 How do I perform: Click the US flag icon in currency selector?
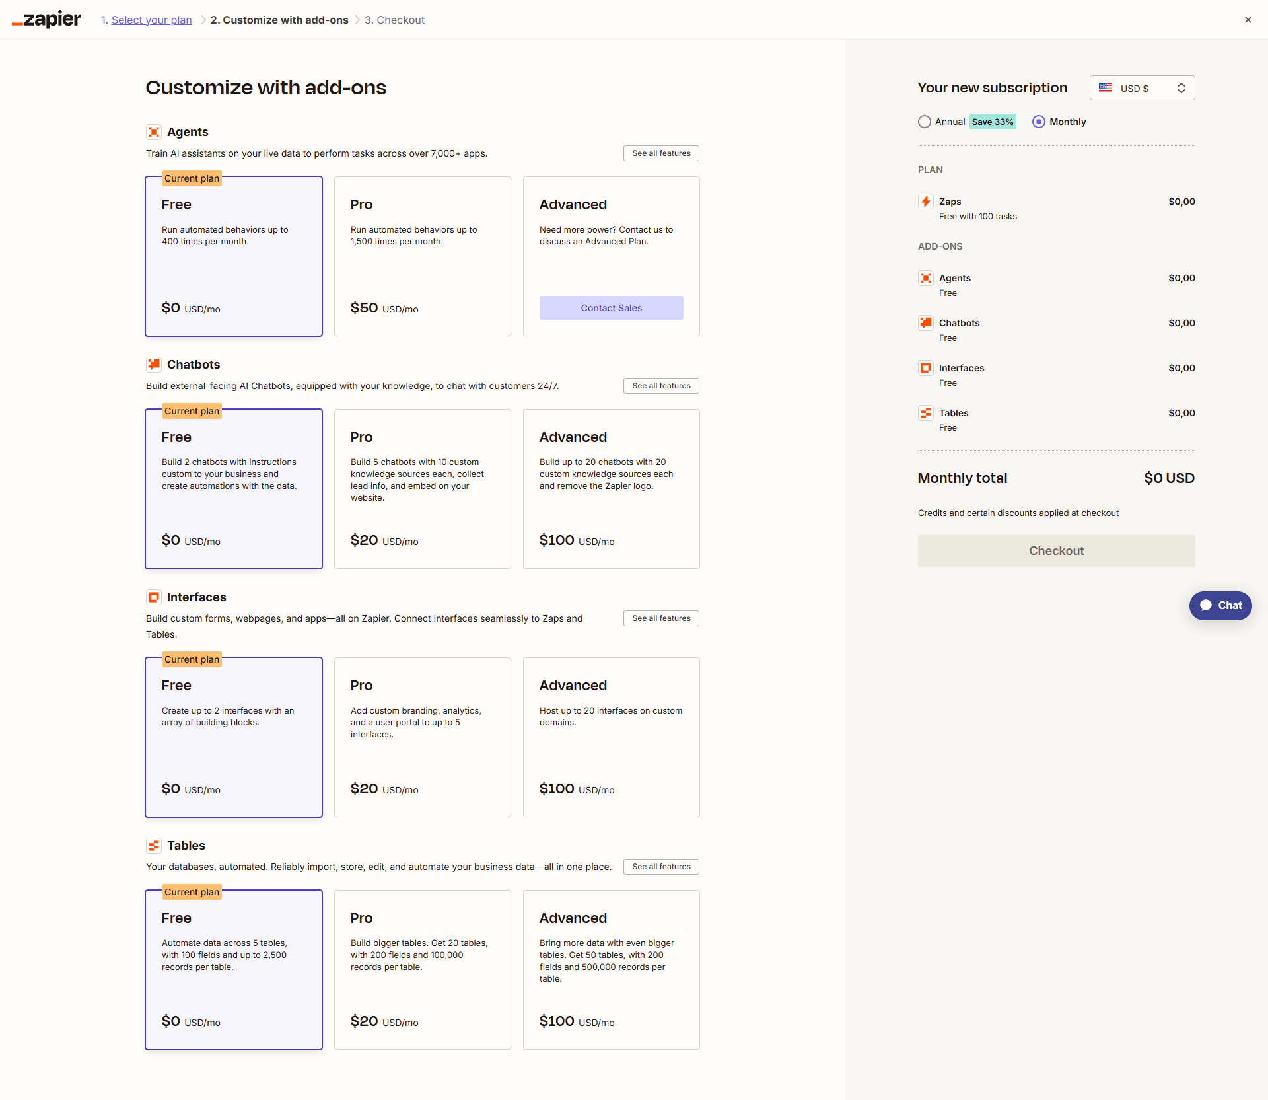click(x=1106, y=88)
